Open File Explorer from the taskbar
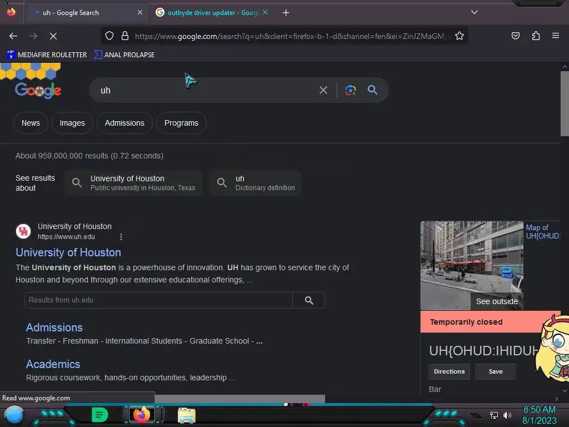 (x=187, y=415)
